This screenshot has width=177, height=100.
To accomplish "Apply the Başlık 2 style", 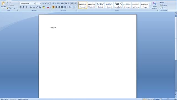I will coord(109,5).
